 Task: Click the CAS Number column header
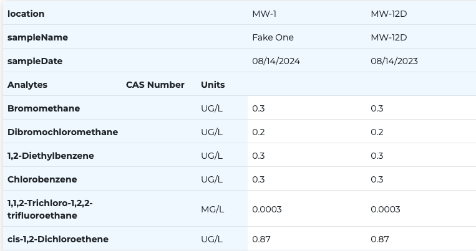[155, 85]
